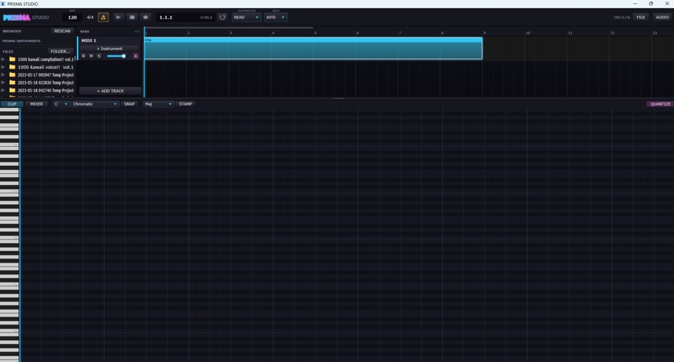
Task: Stop playback with the square stop button
Action: (132, 17)
